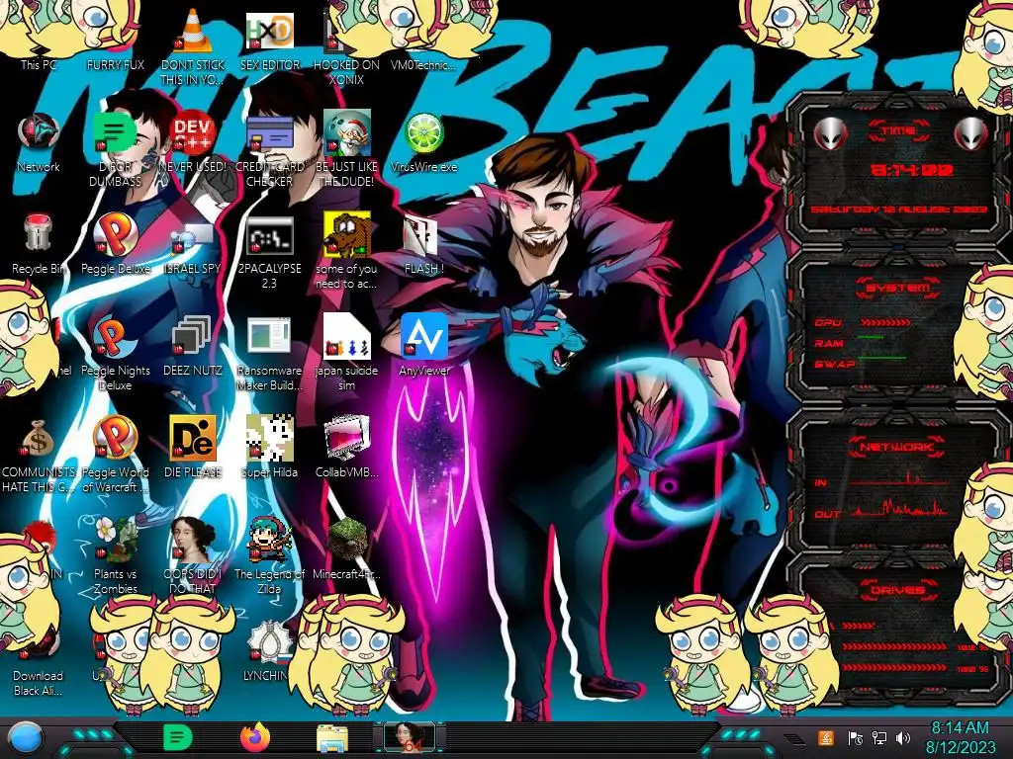Launch green chat app from taskbar
The height and width of the screenshot is (759, 1013).
[177, 737]
